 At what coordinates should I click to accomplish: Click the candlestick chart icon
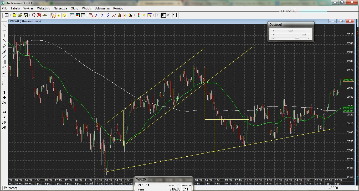pos(131,15)
